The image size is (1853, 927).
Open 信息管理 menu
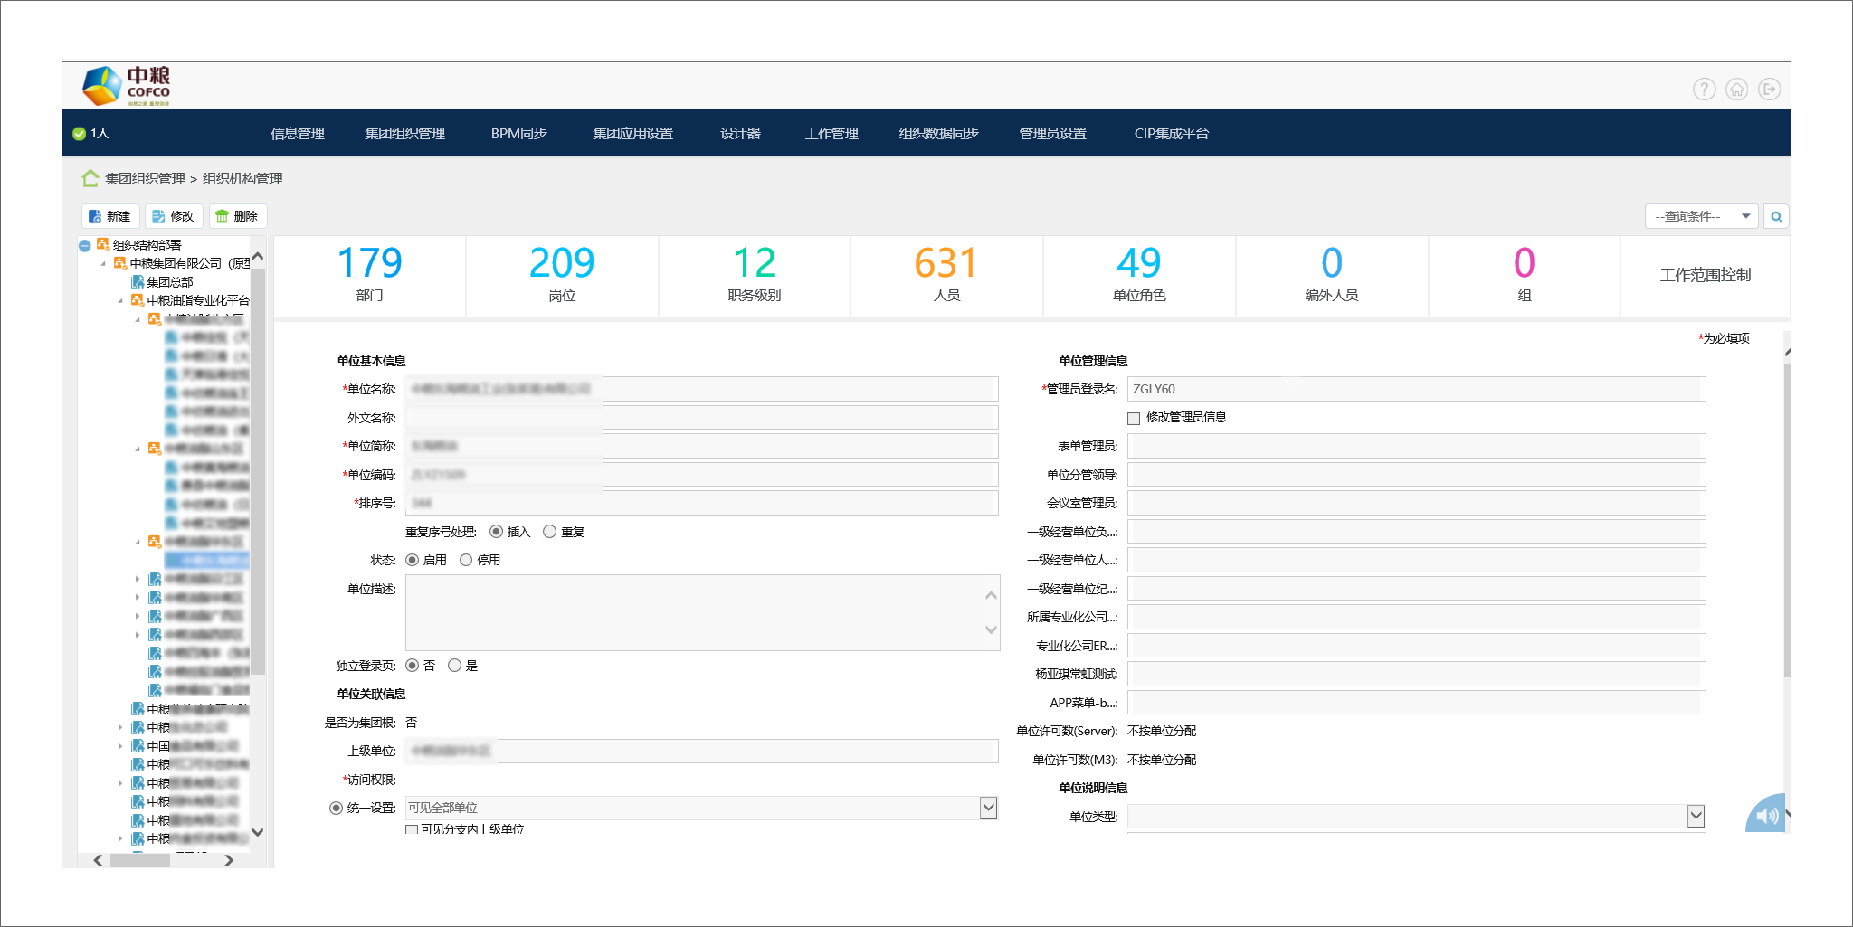(x=298, y=134)
